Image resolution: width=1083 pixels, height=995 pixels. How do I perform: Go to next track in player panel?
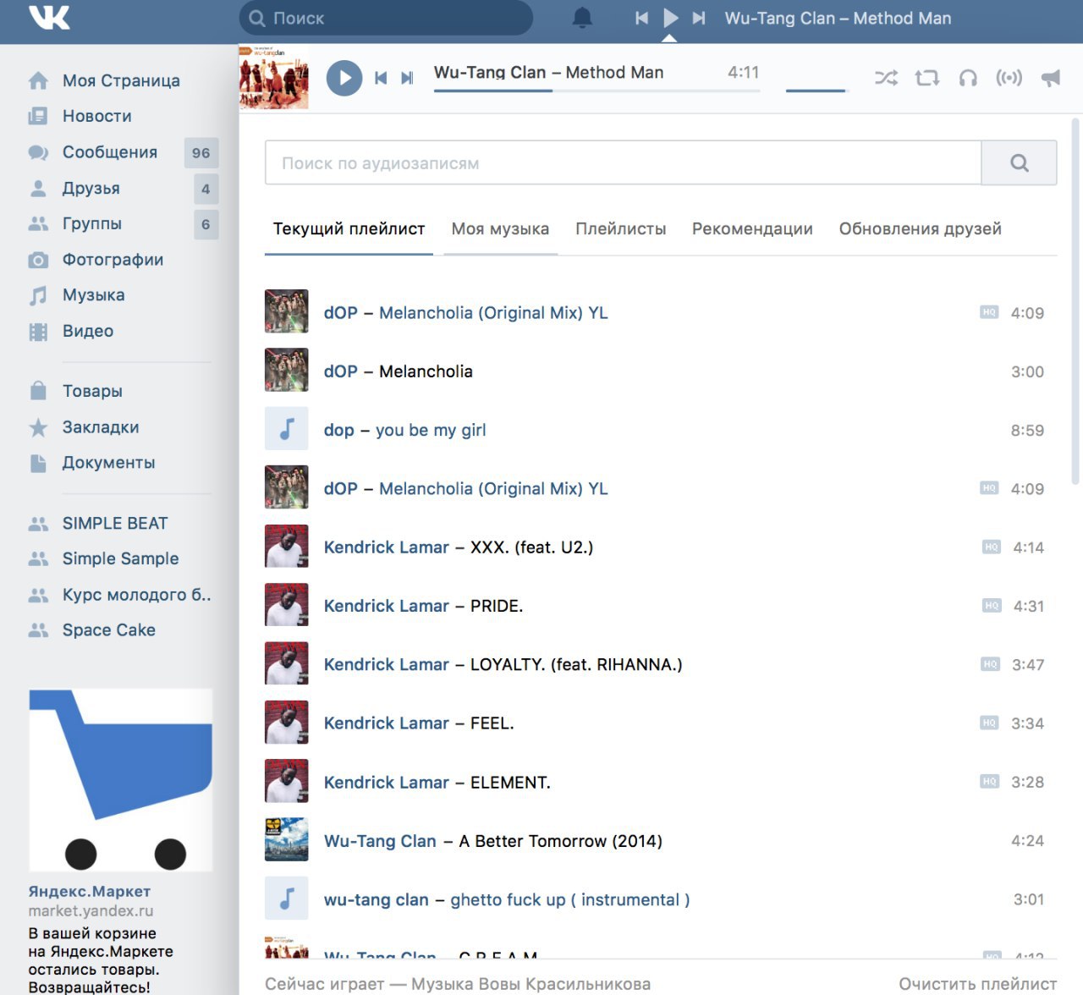[x=407, y=78]
